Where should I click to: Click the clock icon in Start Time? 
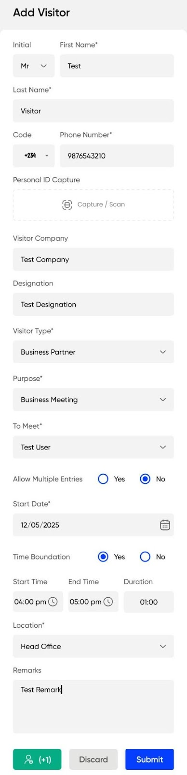click(x=53, y=602)
